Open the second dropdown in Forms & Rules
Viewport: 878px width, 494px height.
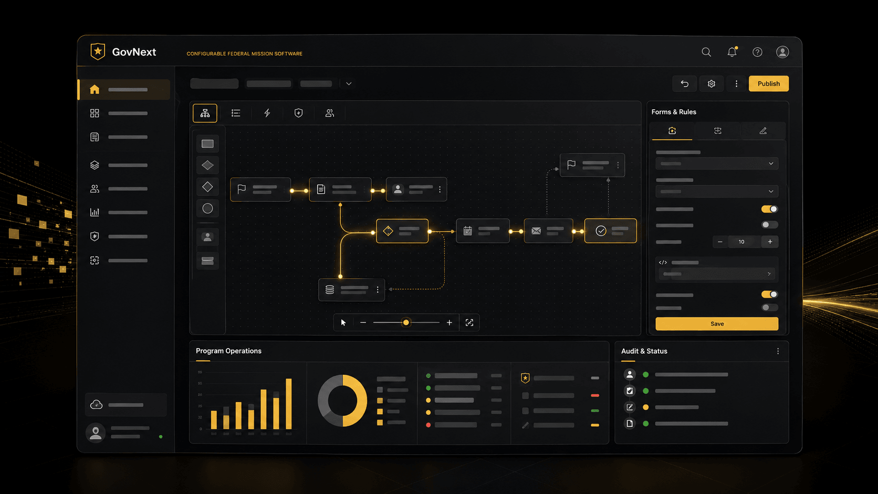[717, 192]
